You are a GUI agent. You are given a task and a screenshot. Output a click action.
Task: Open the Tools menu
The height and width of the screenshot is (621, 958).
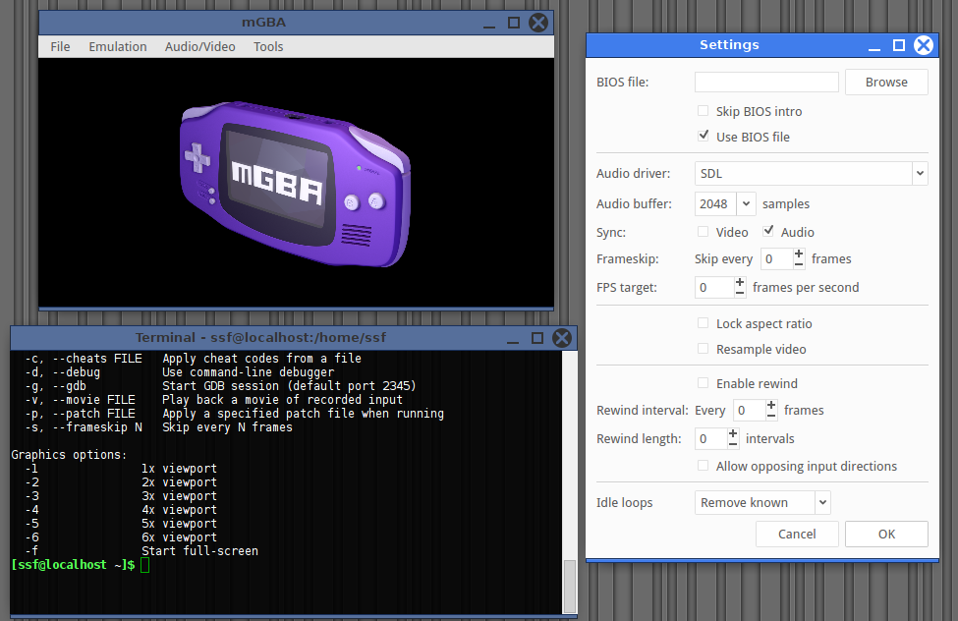(x=268, y=46)
